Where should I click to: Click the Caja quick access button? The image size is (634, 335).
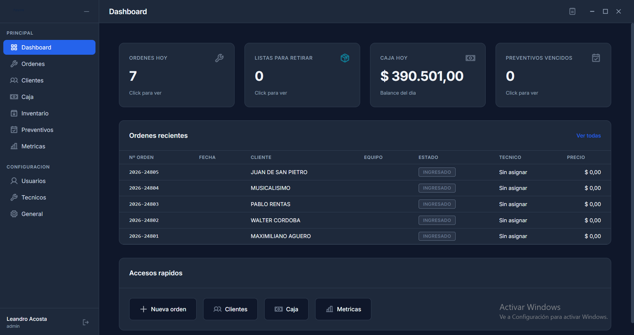coord(286,309)
